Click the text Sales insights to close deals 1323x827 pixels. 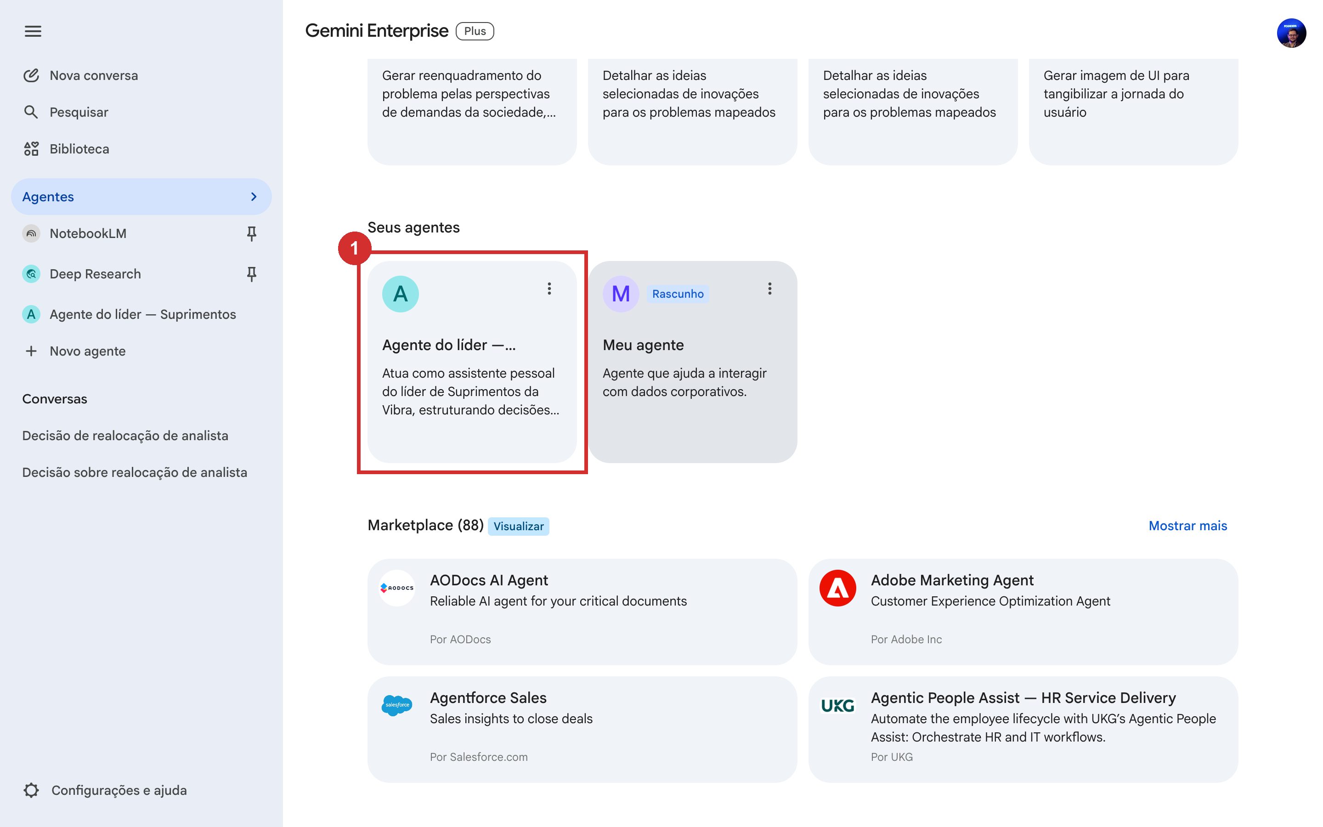pyautogui.click(x=511, y=719)
